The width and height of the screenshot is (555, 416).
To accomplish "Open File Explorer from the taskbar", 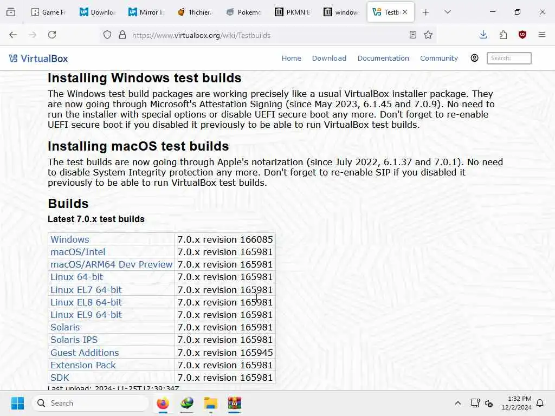I will 211,403.
